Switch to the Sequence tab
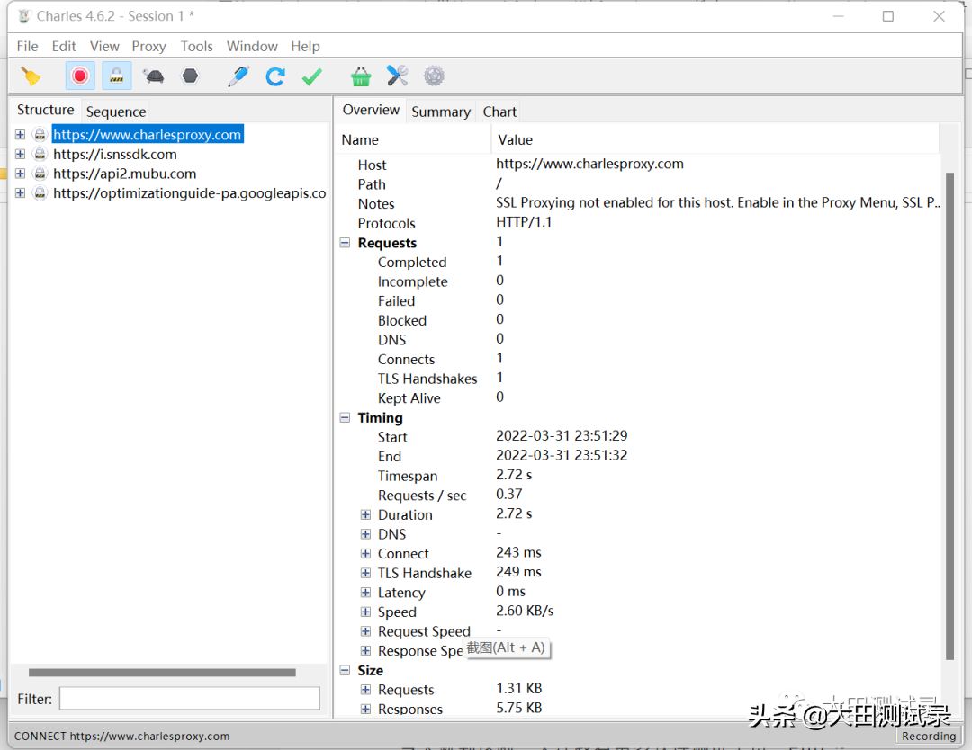Image resolution: width=972 pixels, height=750 pixels. click(x=116, y=112)
